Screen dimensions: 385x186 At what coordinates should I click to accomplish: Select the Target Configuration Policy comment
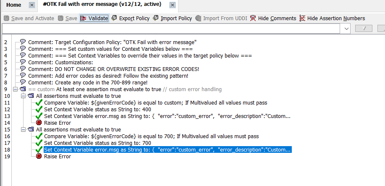[x=112, y=42]
